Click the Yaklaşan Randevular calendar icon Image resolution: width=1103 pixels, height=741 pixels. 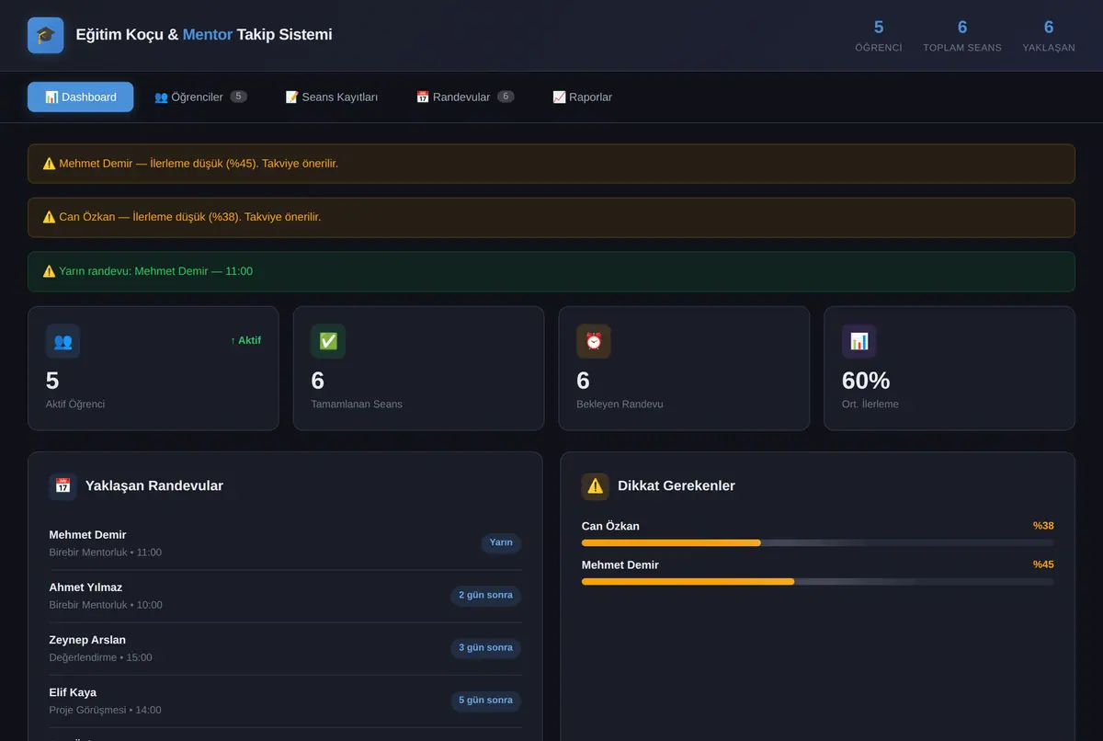63,486
